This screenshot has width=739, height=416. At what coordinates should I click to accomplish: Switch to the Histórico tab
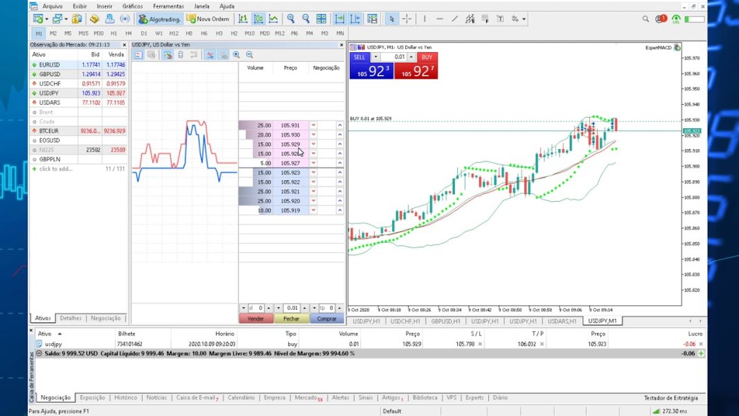click(125, 398)
